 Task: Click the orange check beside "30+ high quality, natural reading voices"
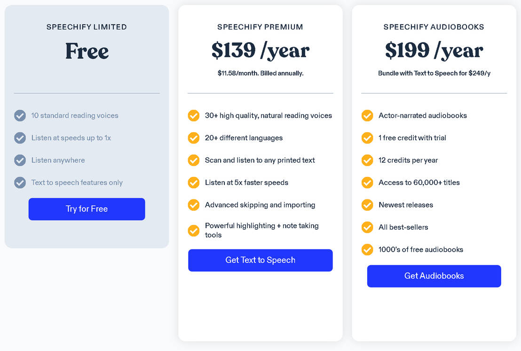pyautogui.click(x=193, y=115)
